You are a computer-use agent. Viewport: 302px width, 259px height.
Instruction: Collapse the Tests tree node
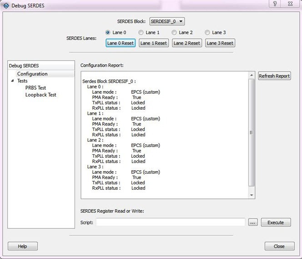pyautogui.click(x=12, y=81)
